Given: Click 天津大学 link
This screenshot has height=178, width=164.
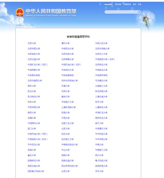Looking at the screenshot, I should click(65, 86).
